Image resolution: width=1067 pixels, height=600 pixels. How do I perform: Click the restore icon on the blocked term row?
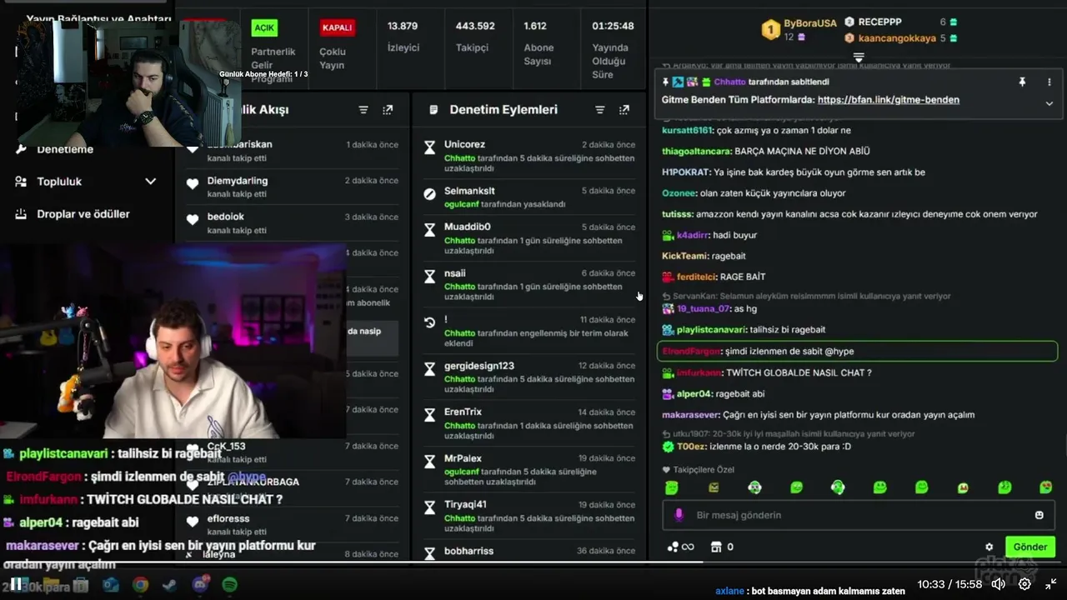point(429,322)
